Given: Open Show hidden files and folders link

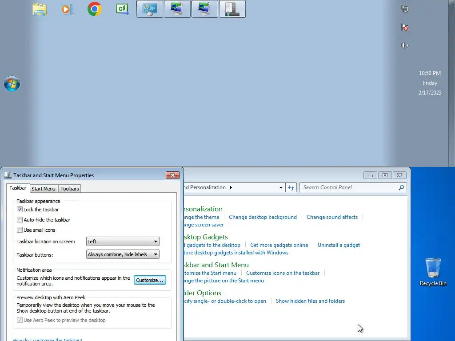Looking at the screenshot, I should coord(310,301).
